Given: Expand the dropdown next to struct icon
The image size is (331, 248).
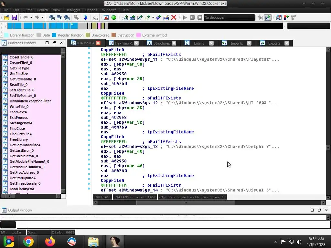Looking at the screenshot, I should point(153,17).
